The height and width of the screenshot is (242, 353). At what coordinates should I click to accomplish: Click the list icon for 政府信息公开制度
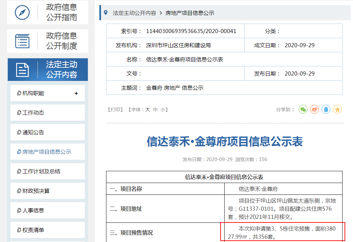(x=22, y=41)
